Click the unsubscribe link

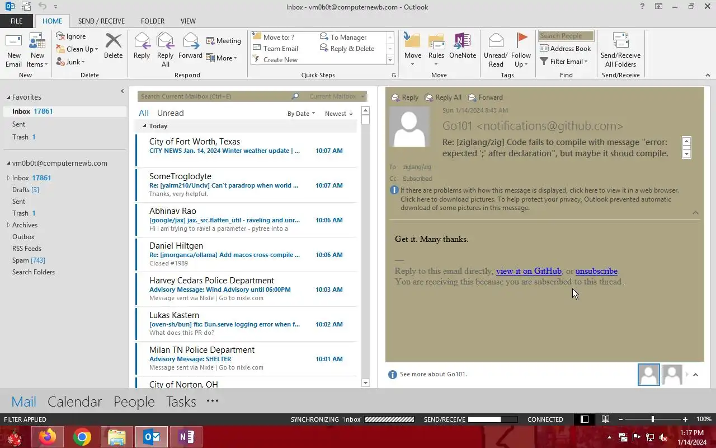click(596, 271)
